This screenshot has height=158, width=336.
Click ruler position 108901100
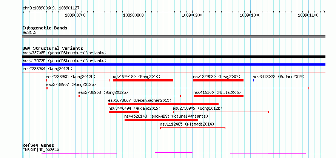click(308, 15)
